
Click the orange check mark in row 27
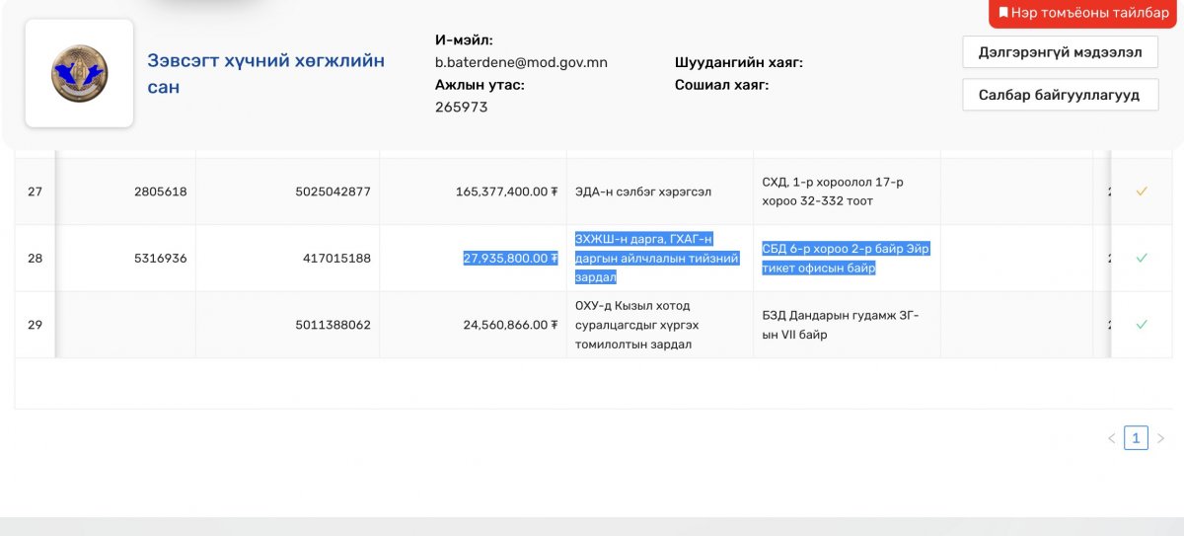coord(1142,191)
